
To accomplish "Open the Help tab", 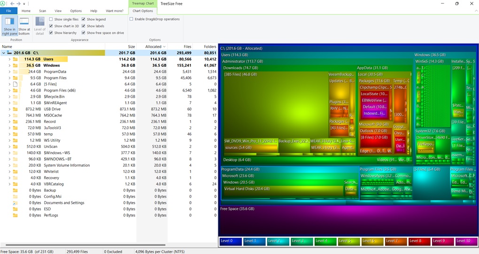I will (93, 11).
